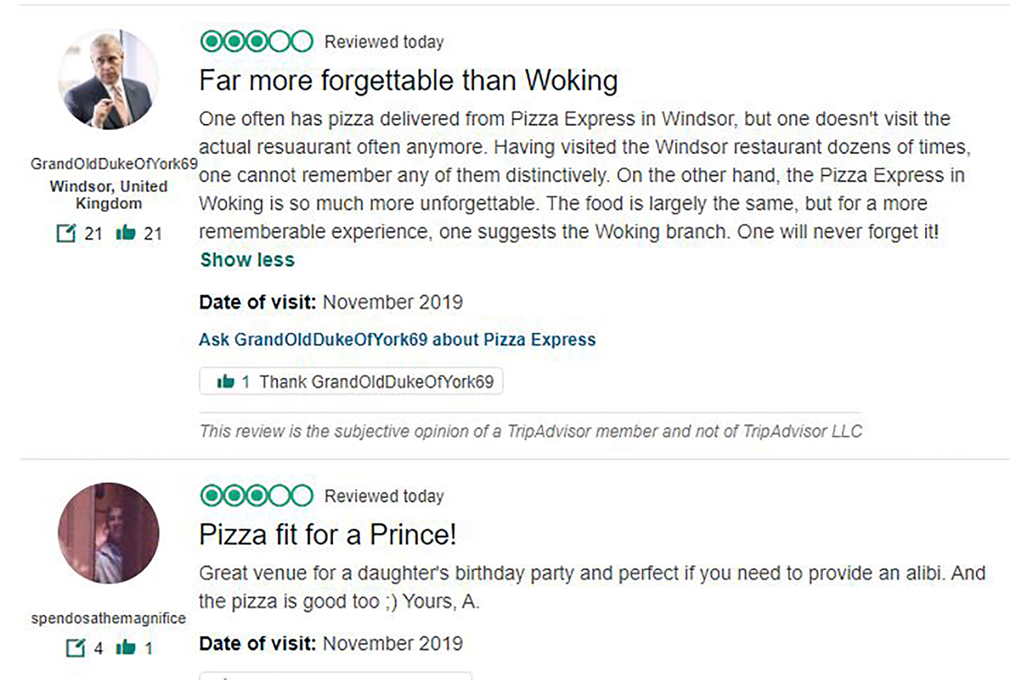This screenshot has height=680, width=1010.
Task: Click the rating bubbles on Woking review
Action: pyautogui.click(x=257, y=41)
